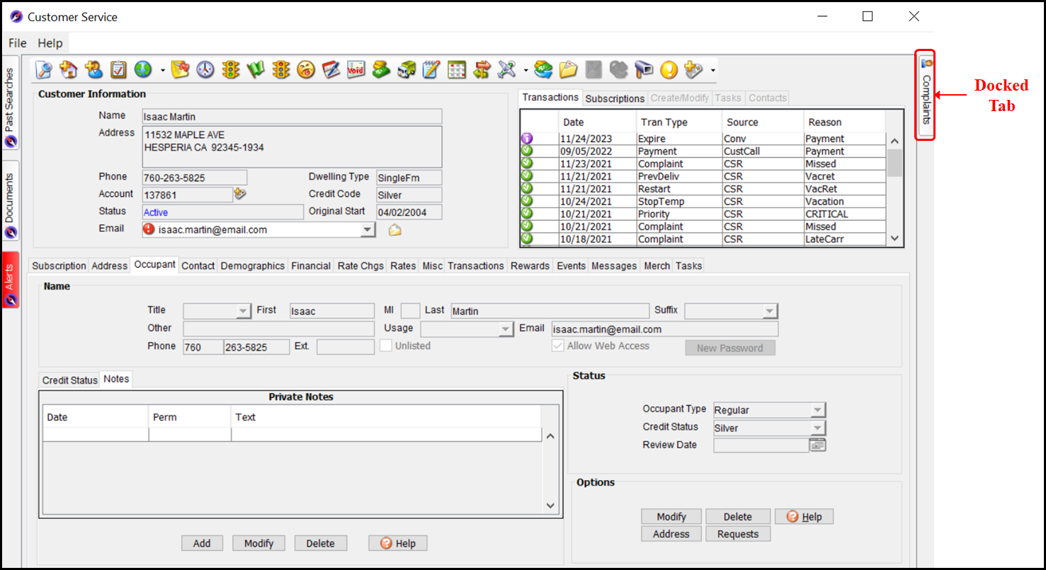Click the globe icon in toolbar

pos(143,69)
